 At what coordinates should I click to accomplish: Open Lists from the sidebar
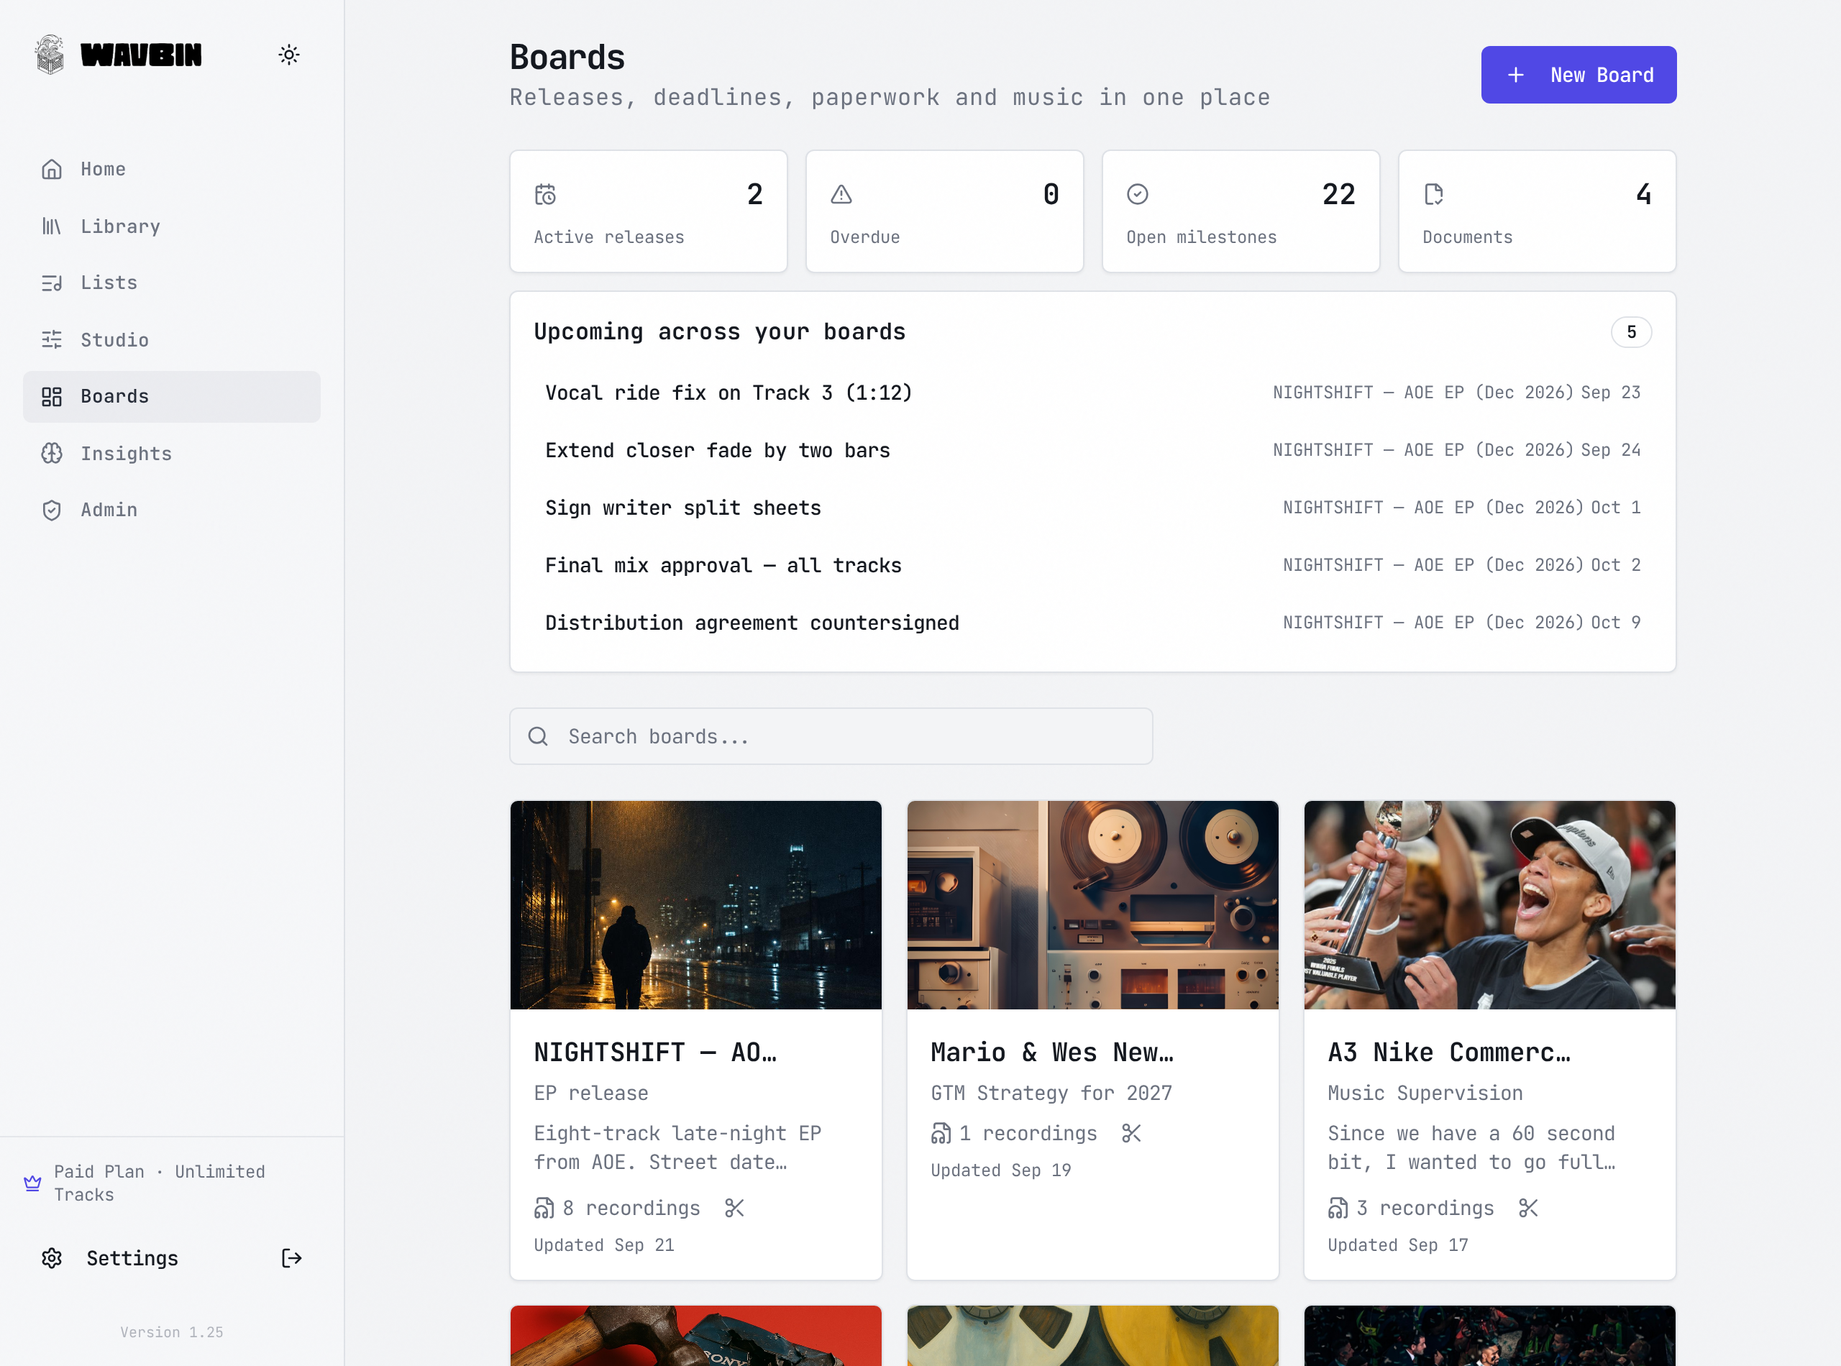171,283
